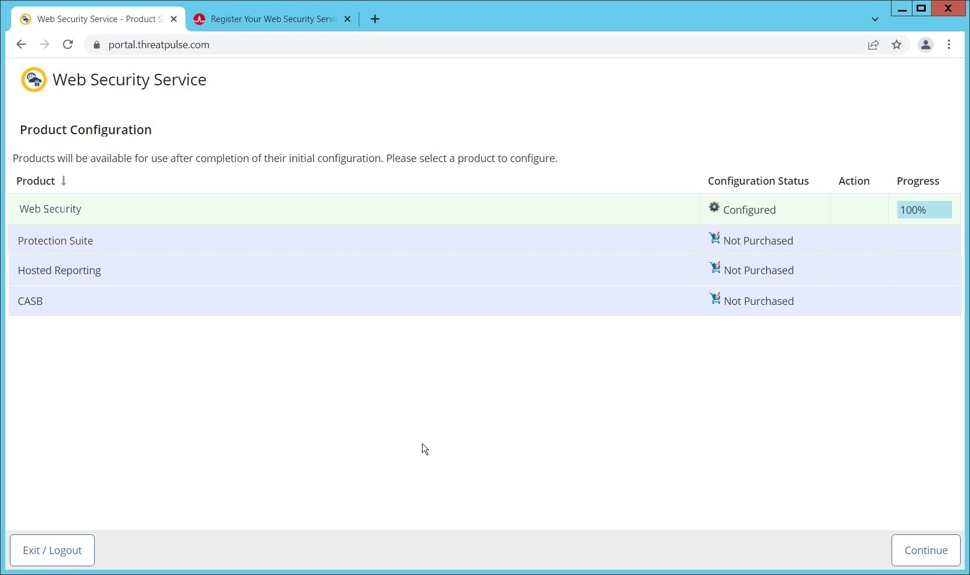Open the Chrome profile avatar icon
This screenshot has height=575, width=970.
click(x=925, y=45)
